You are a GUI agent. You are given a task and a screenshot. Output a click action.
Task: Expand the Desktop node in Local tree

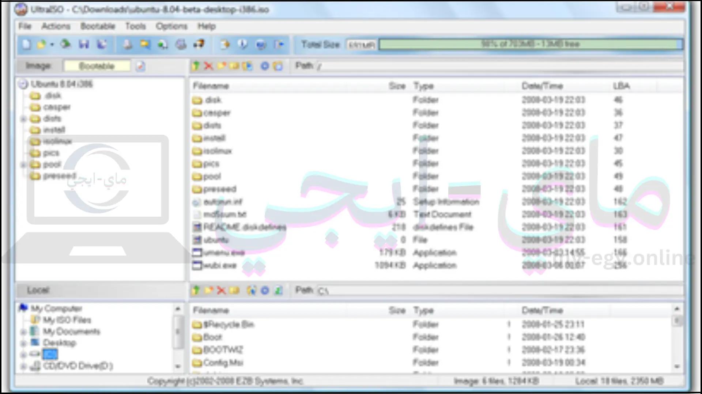(x=23, y=343)
